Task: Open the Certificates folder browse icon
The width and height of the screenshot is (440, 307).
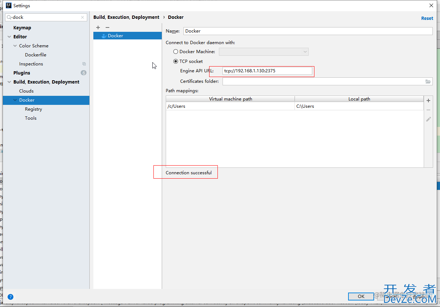Action: point(428,81)
